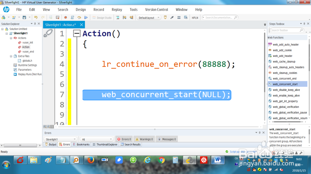
Task: Open Runtime Settings in Solution Explorer
Action: click(x=27, y=65)
